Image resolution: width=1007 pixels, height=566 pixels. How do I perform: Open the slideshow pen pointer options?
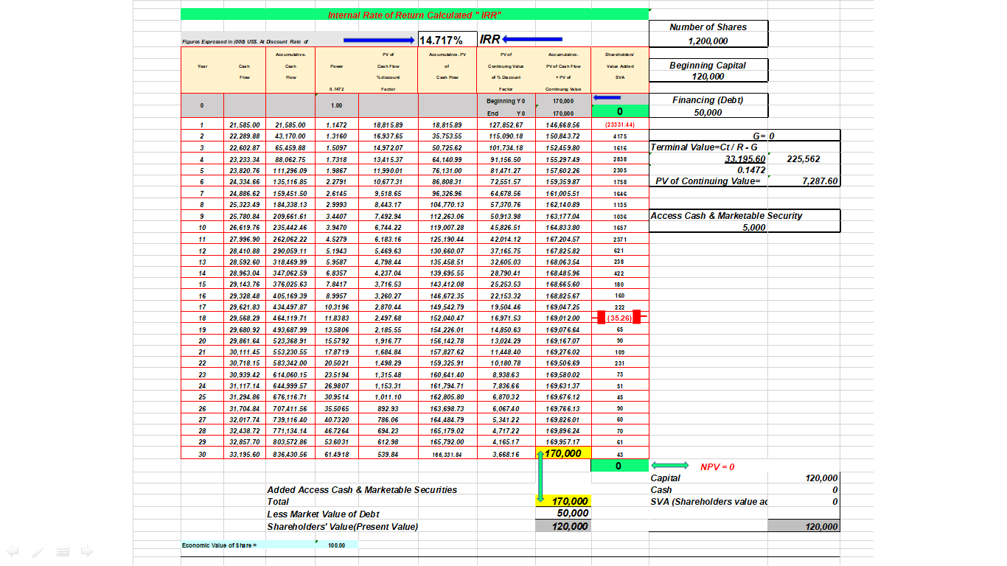tap(38, 551)
